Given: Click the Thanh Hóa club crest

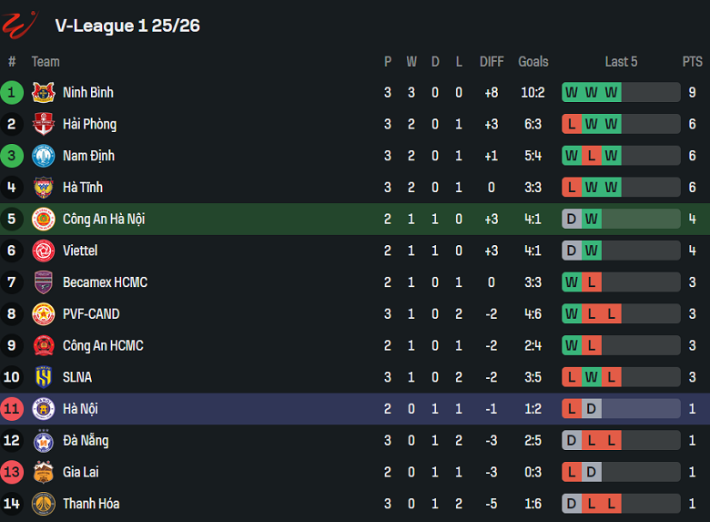Looking at the screenshot, I should pyautogui.click(x=44, y=504).
